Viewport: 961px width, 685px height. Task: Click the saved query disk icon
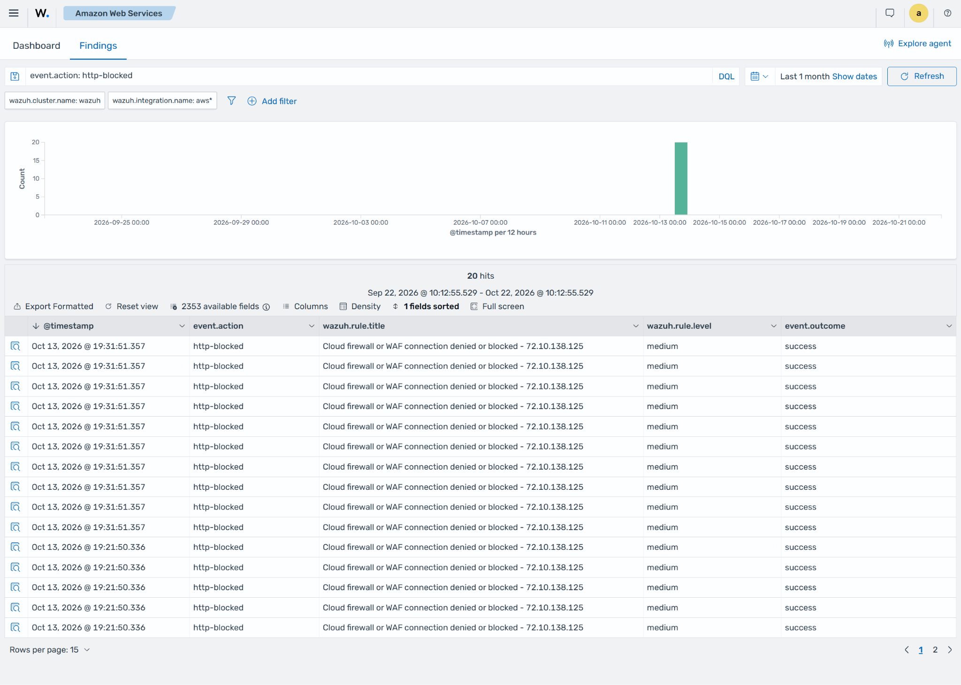pos(15,76)
